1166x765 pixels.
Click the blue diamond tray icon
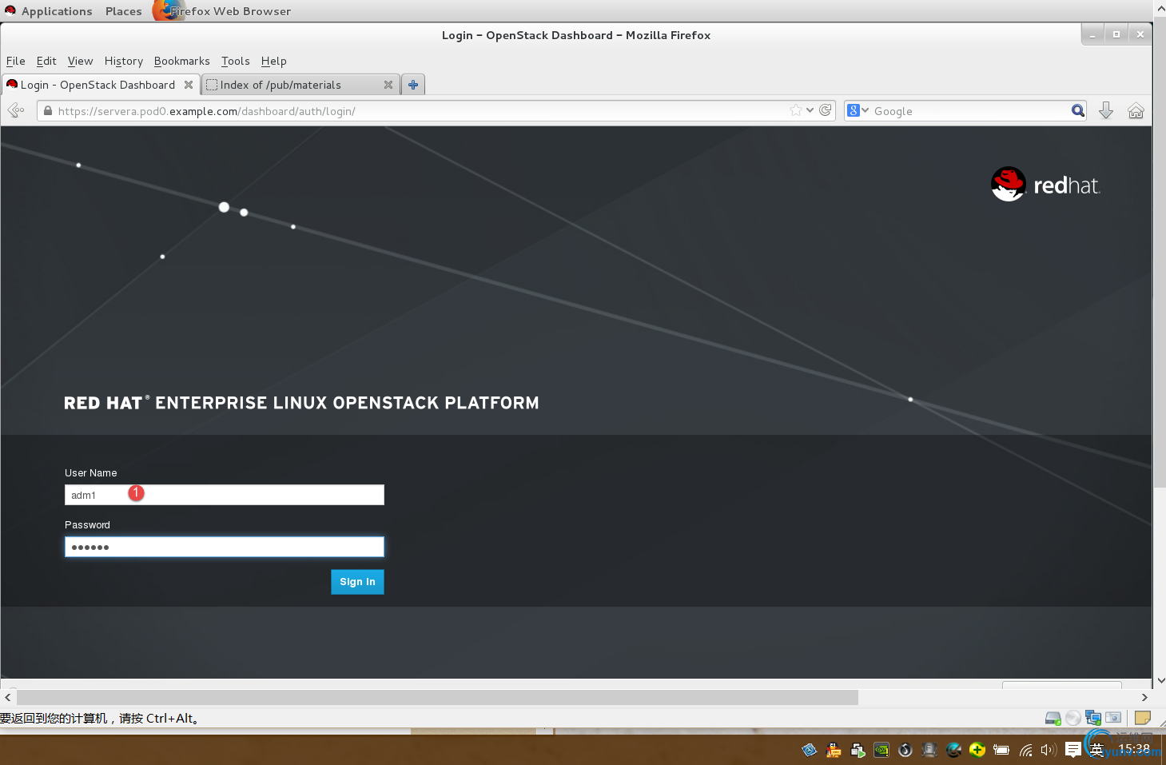[x=810, y=750]
